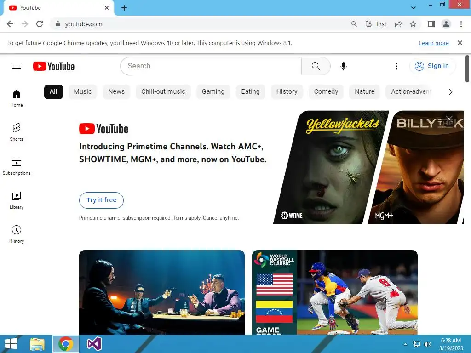Open Library from the sidebar
471x353 pixels.
tap(17, 200)
